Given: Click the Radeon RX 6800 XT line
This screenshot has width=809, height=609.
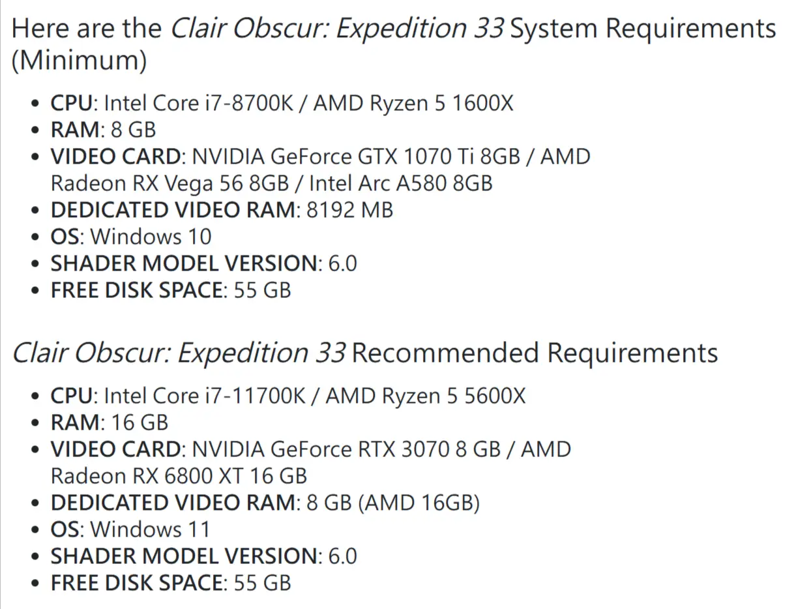Looking at the screenshot, I should [179, 476].
